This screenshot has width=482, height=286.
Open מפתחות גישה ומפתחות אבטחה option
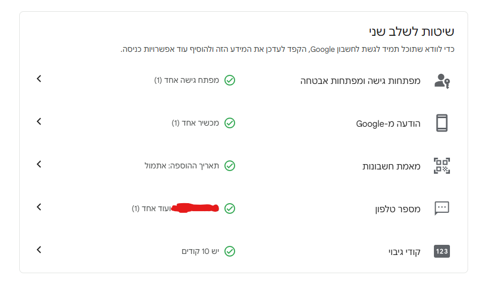click(x=360, y=81)
